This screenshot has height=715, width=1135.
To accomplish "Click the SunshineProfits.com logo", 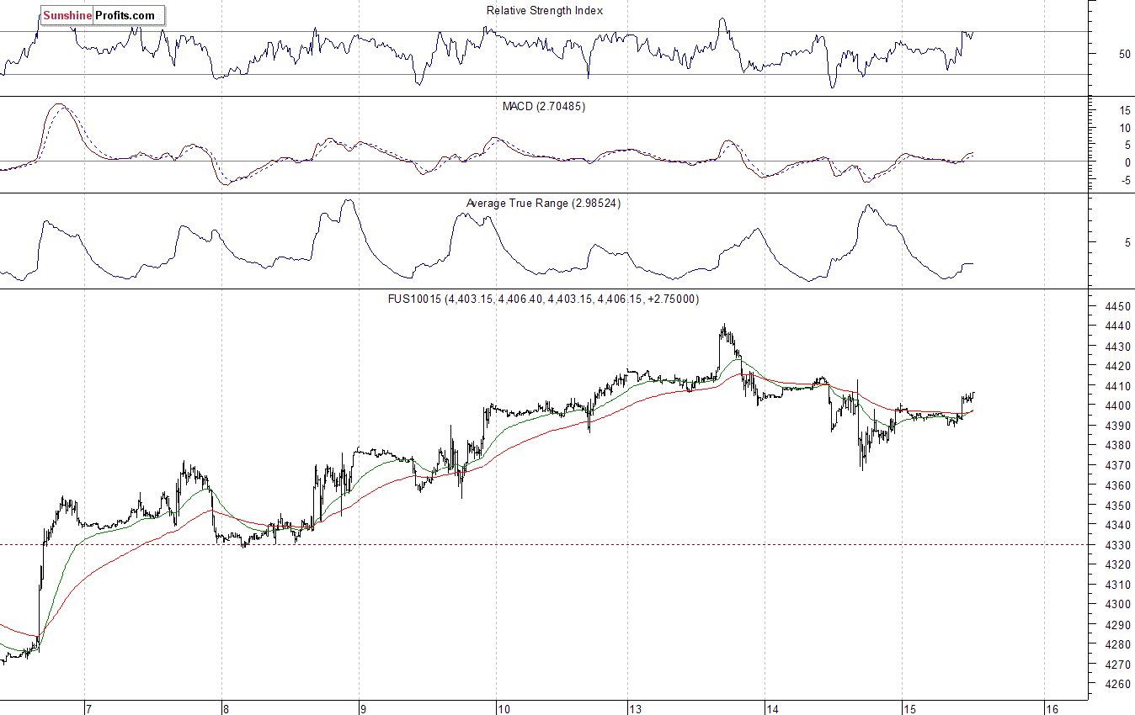I will click(103, 15).
